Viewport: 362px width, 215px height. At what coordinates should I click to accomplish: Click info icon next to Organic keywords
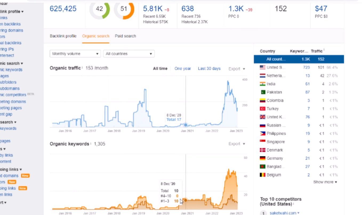[x=91, y=143]
